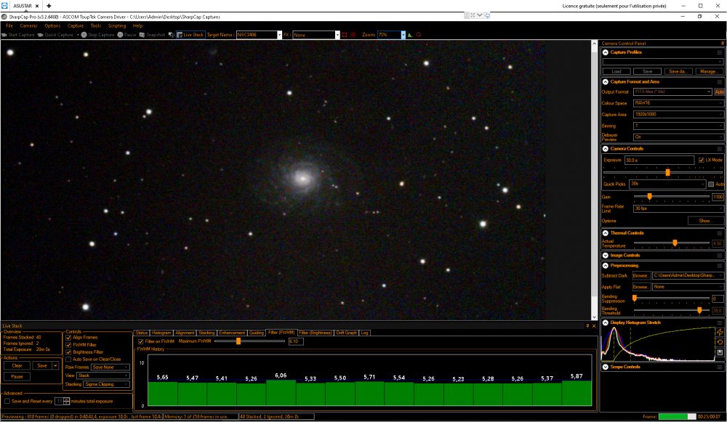This screenshot has height=422, width=727.
Task: Click the Snapshot toolbar icon
Action: point(142,35)
